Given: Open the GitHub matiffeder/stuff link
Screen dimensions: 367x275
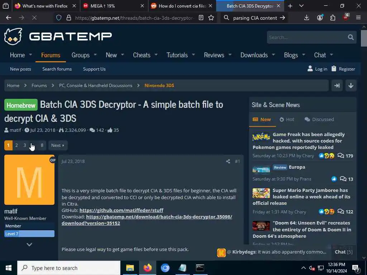Looking at the screenshot, I should tap(121, 210).
